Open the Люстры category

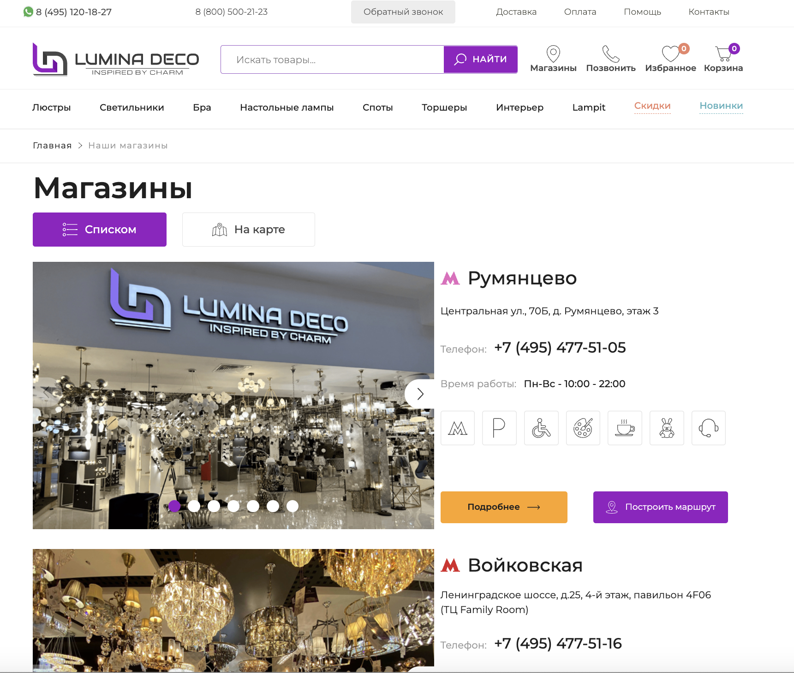point(51,107)
